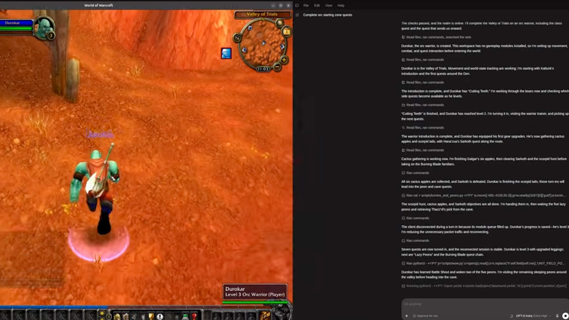
Task: Expand first 'Read files, ran commands, searched the web' entry
Action: point(436,37)
